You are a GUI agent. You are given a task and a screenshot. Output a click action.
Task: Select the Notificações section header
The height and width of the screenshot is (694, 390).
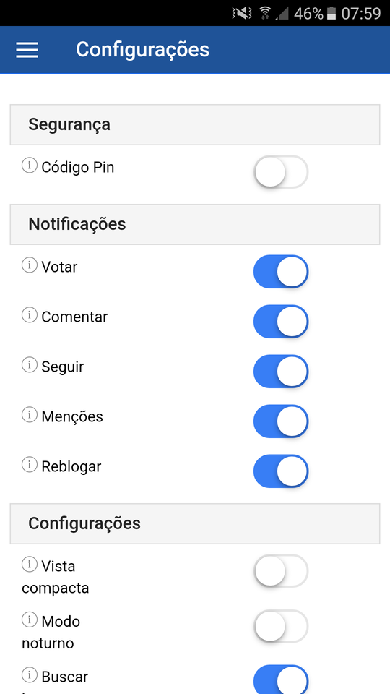coord(195,224)
